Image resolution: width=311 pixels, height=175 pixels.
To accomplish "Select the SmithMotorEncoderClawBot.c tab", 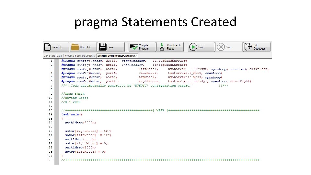I will 117,56.
